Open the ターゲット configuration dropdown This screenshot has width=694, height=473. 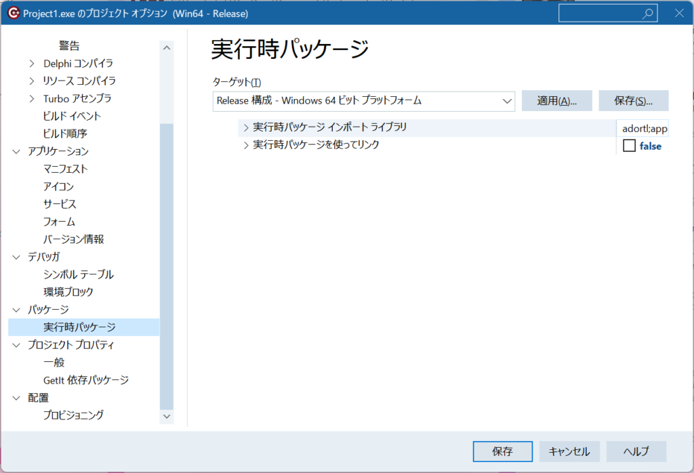coord(507,101)
